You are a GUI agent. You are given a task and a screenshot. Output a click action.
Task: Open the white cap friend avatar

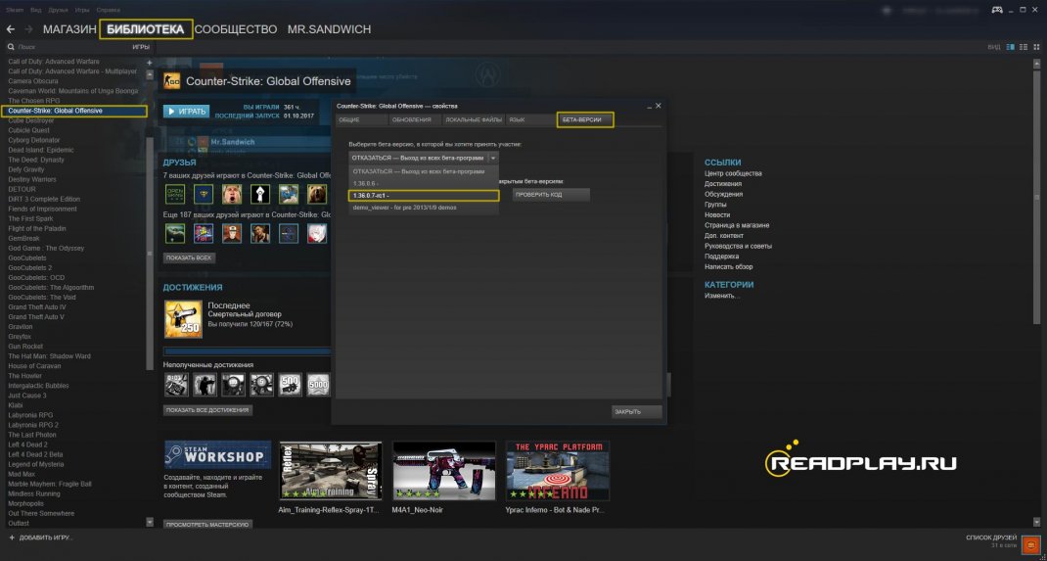[x=232, y=233]
